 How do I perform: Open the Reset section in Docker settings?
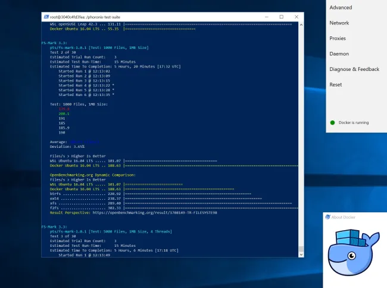335,85
